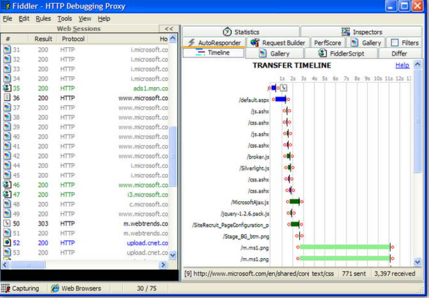Click the script icon of session 47

point(7,194)
